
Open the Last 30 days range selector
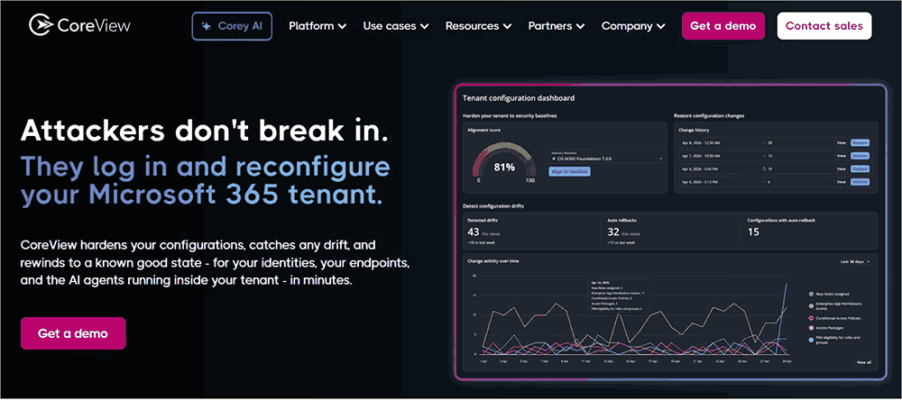point(855,261)
